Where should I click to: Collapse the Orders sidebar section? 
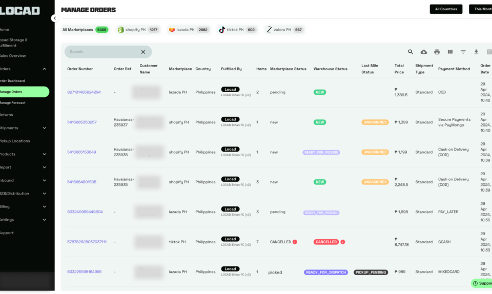[x=45, y=69]
